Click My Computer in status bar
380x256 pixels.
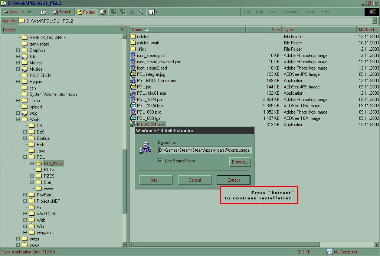pyautogui.click(x=342, y=252)
